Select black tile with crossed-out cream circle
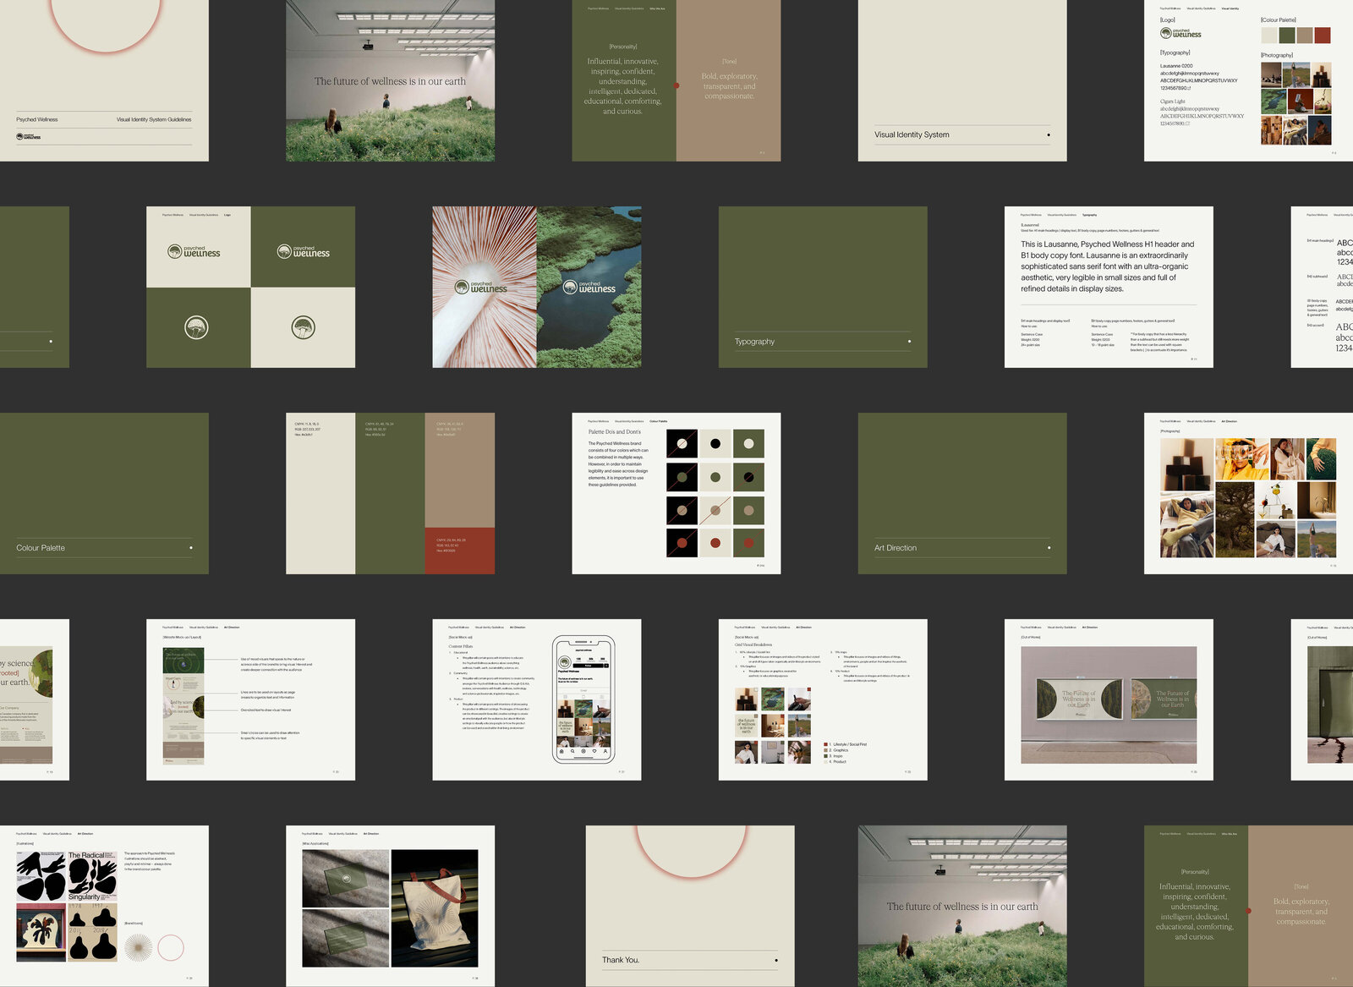The image size is (1353, 987). point(682,443)
